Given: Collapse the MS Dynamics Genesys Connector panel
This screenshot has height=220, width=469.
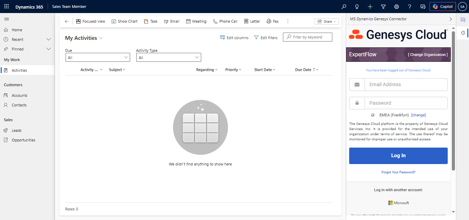Looking at the screenshot, I should pyautogui.click(x=451, y=19).
